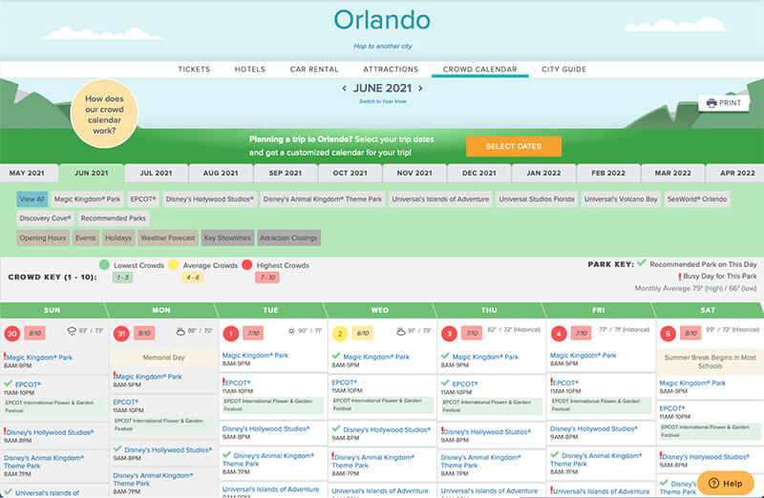Click the date circle 3 on Thursday

(x=449, y=334)
